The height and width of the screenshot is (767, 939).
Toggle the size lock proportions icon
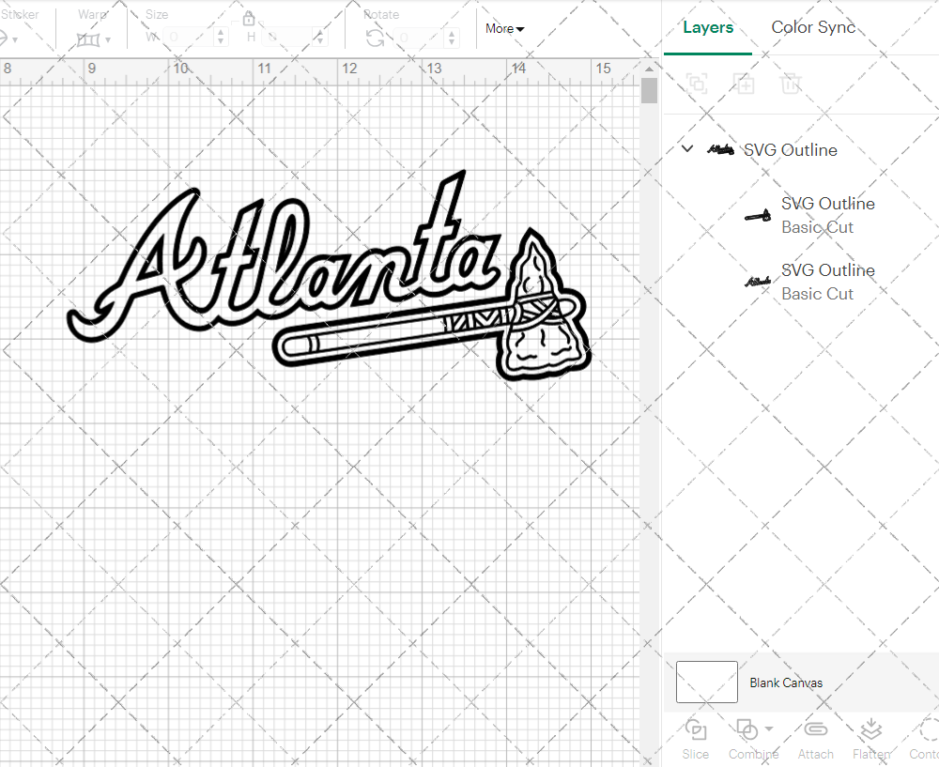pyautogui.click(x=249, y=18)
